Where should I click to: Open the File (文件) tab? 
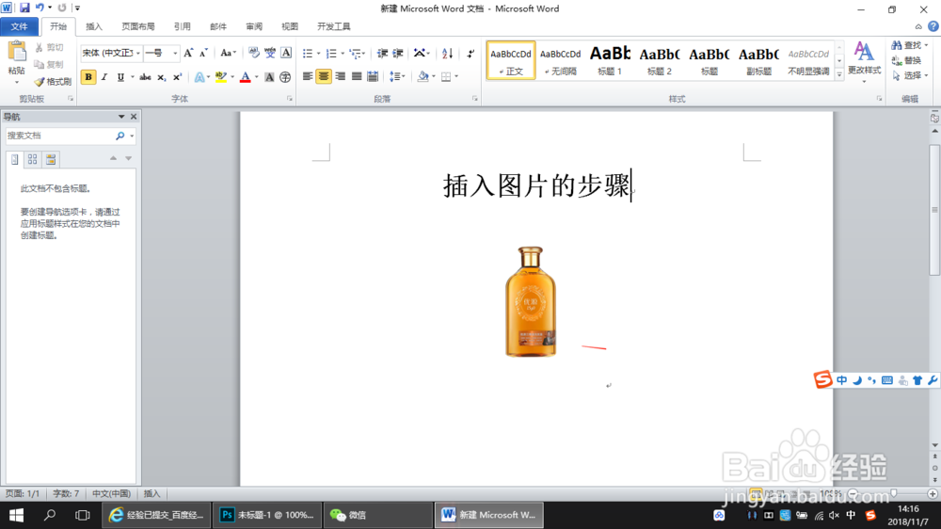(x=19, y=26)
